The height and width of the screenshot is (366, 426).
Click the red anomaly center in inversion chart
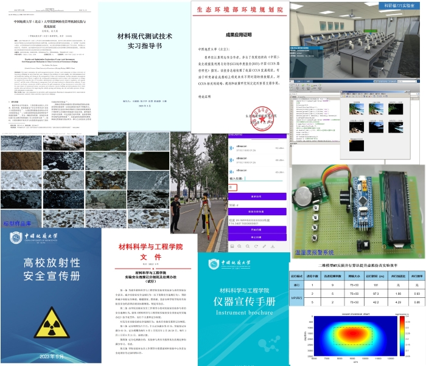(352, 333)
